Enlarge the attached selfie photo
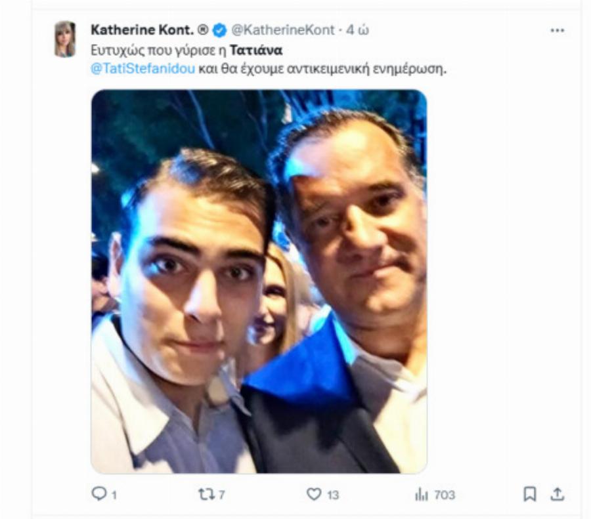Viewport: 591px width, 519px height. pos(259,281)
